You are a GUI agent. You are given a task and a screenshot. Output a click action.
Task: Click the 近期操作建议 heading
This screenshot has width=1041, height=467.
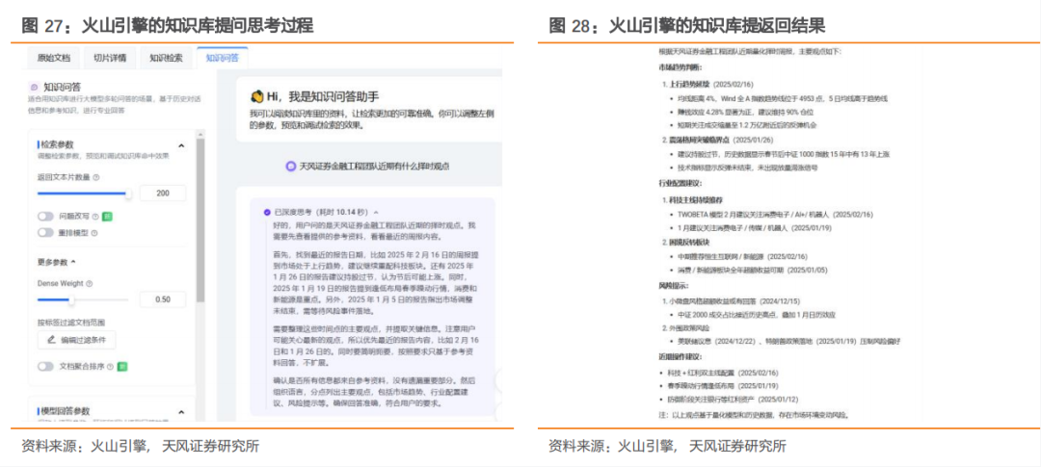(680, 357)
